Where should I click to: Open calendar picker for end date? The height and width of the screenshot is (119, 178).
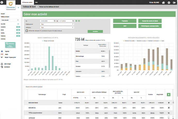(x=73, y=21)
